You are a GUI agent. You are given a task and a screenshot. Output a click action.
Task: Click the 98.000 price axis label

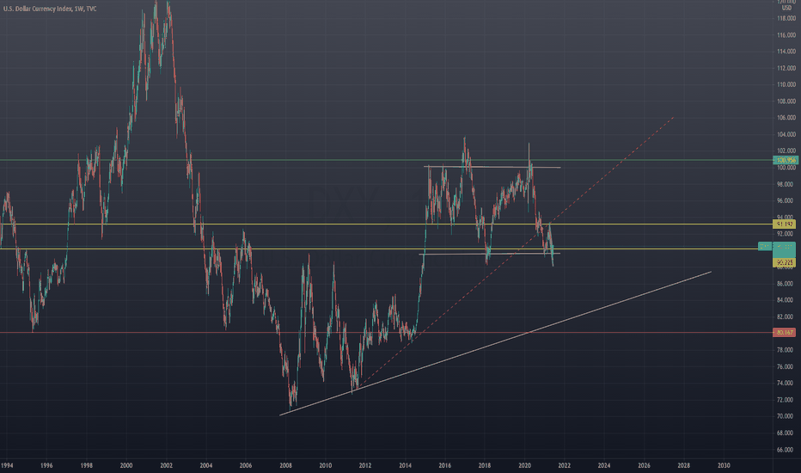point(786,184)
